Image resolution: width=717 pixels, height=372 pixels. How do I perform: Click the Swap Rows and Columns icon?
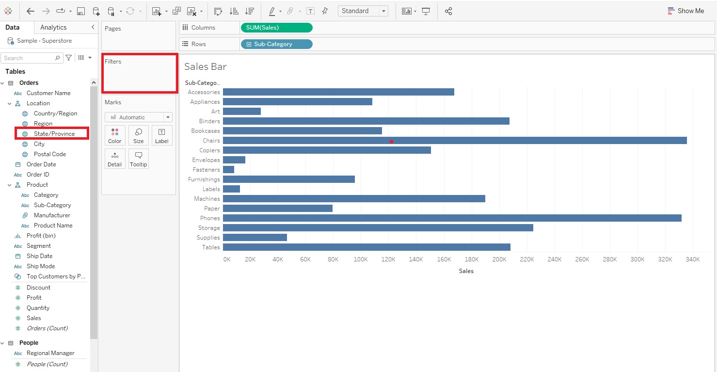218,11
